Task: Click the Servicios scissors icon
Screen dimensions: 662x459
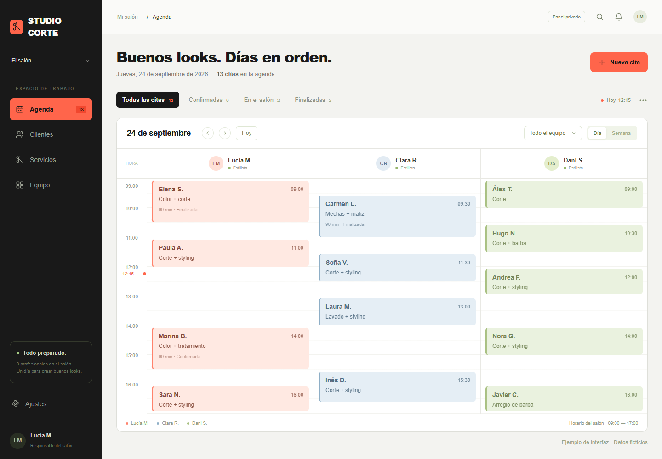Action: tap(20, 160)
